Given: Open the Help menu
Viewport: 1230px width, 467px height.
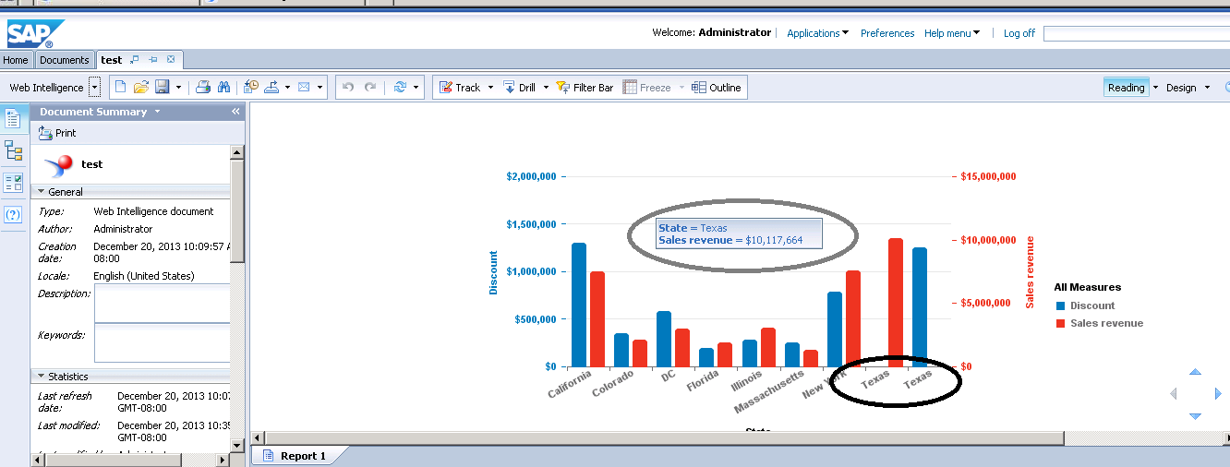Looking at the screenshot, I should tap(952, 33).
